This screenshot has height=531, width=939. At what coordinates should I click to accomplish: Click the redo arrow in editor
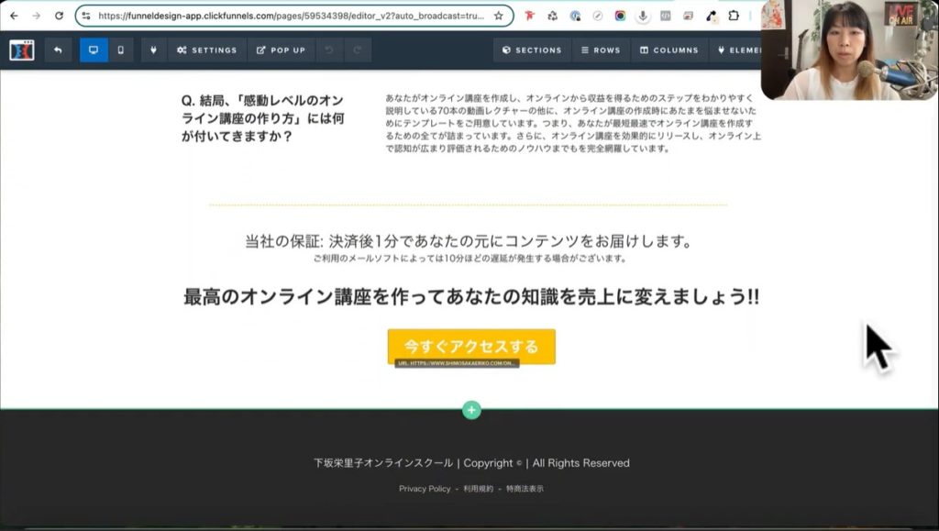pos(358,50)
